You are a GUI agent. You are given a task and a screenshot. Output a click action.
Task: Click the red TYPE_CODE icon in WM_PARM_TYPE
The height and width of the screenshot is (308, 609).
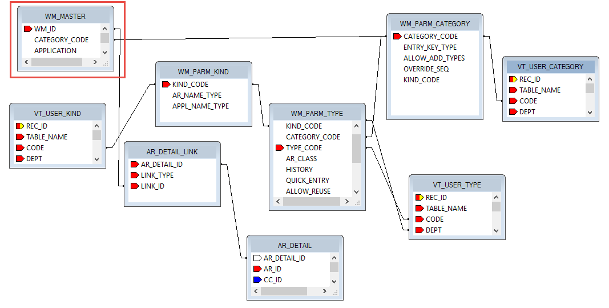[x=279, y=147]
